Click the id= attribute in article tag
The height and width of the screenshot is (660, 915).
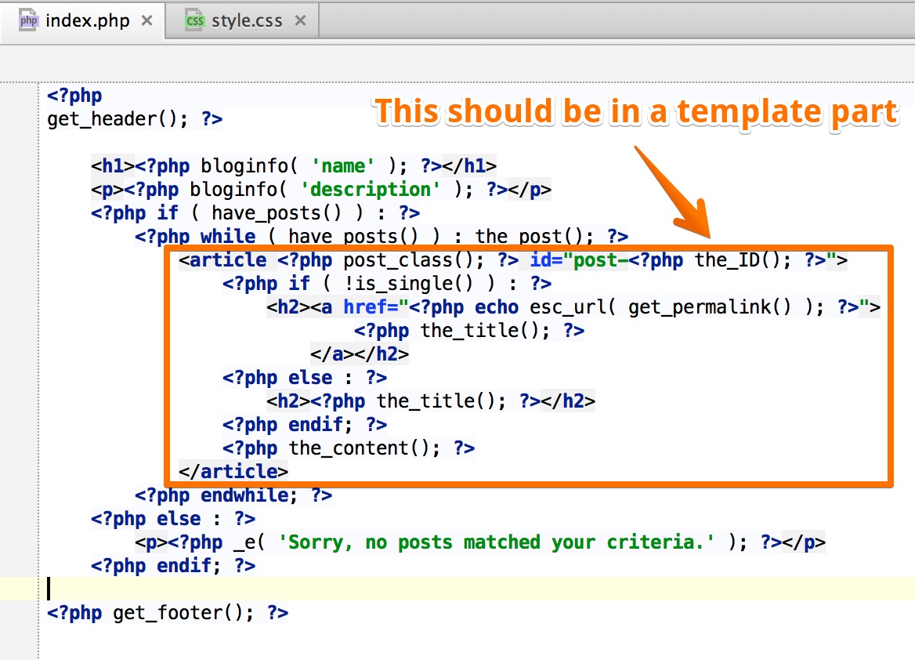[x=546, y=260]
